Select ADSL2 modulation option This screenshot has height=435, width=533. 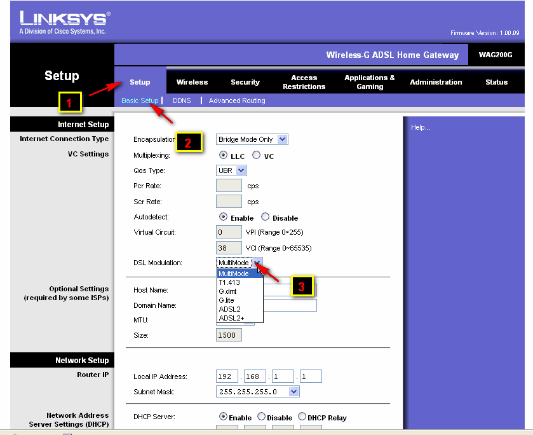(x=240, y=309)
